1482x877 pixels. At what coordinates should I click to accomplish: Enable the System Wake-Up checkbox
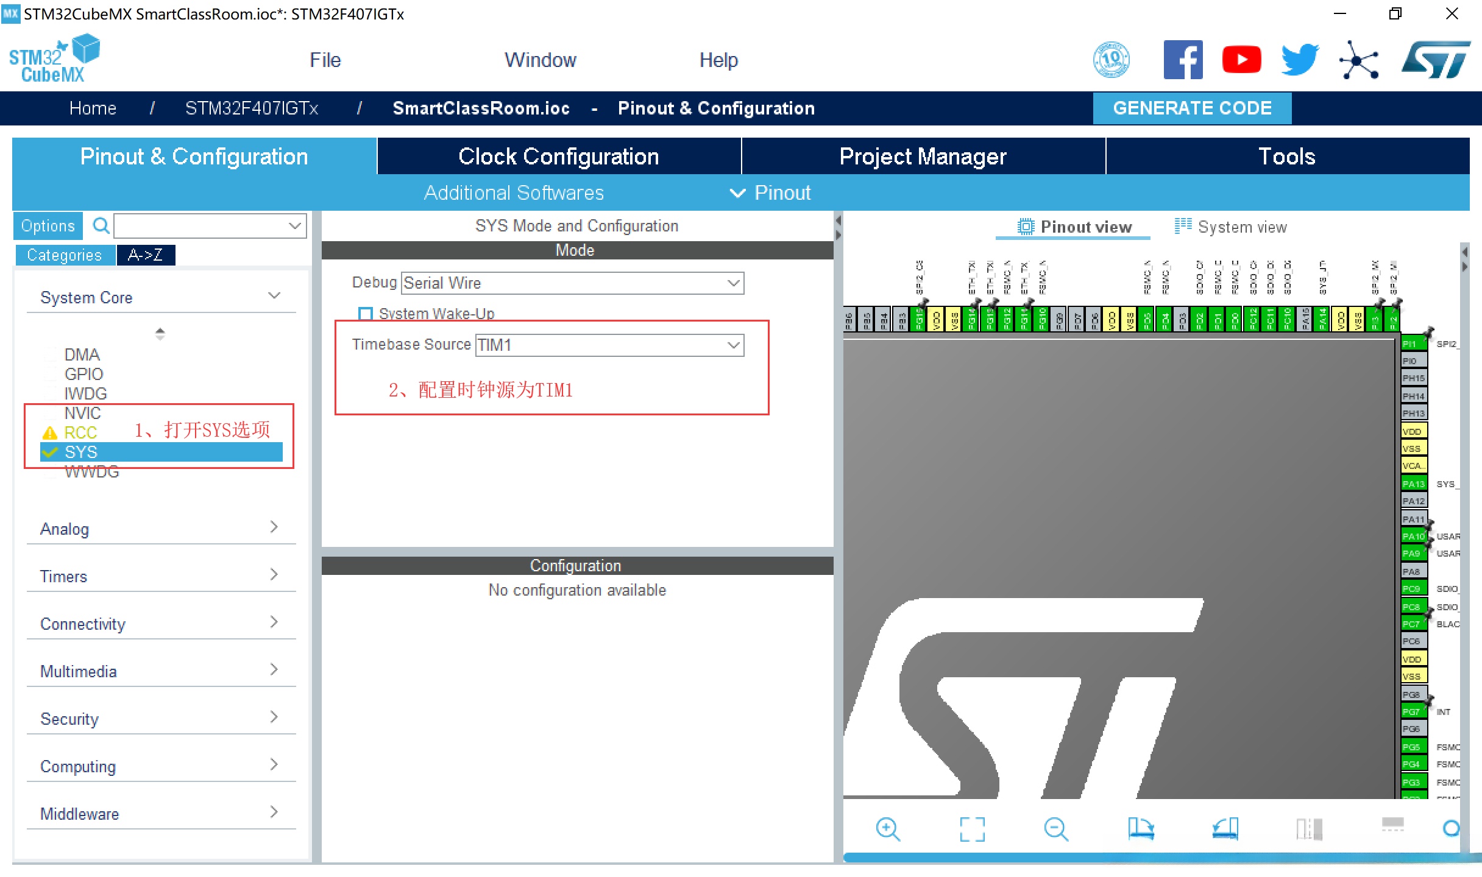click(x=366, y=314)
